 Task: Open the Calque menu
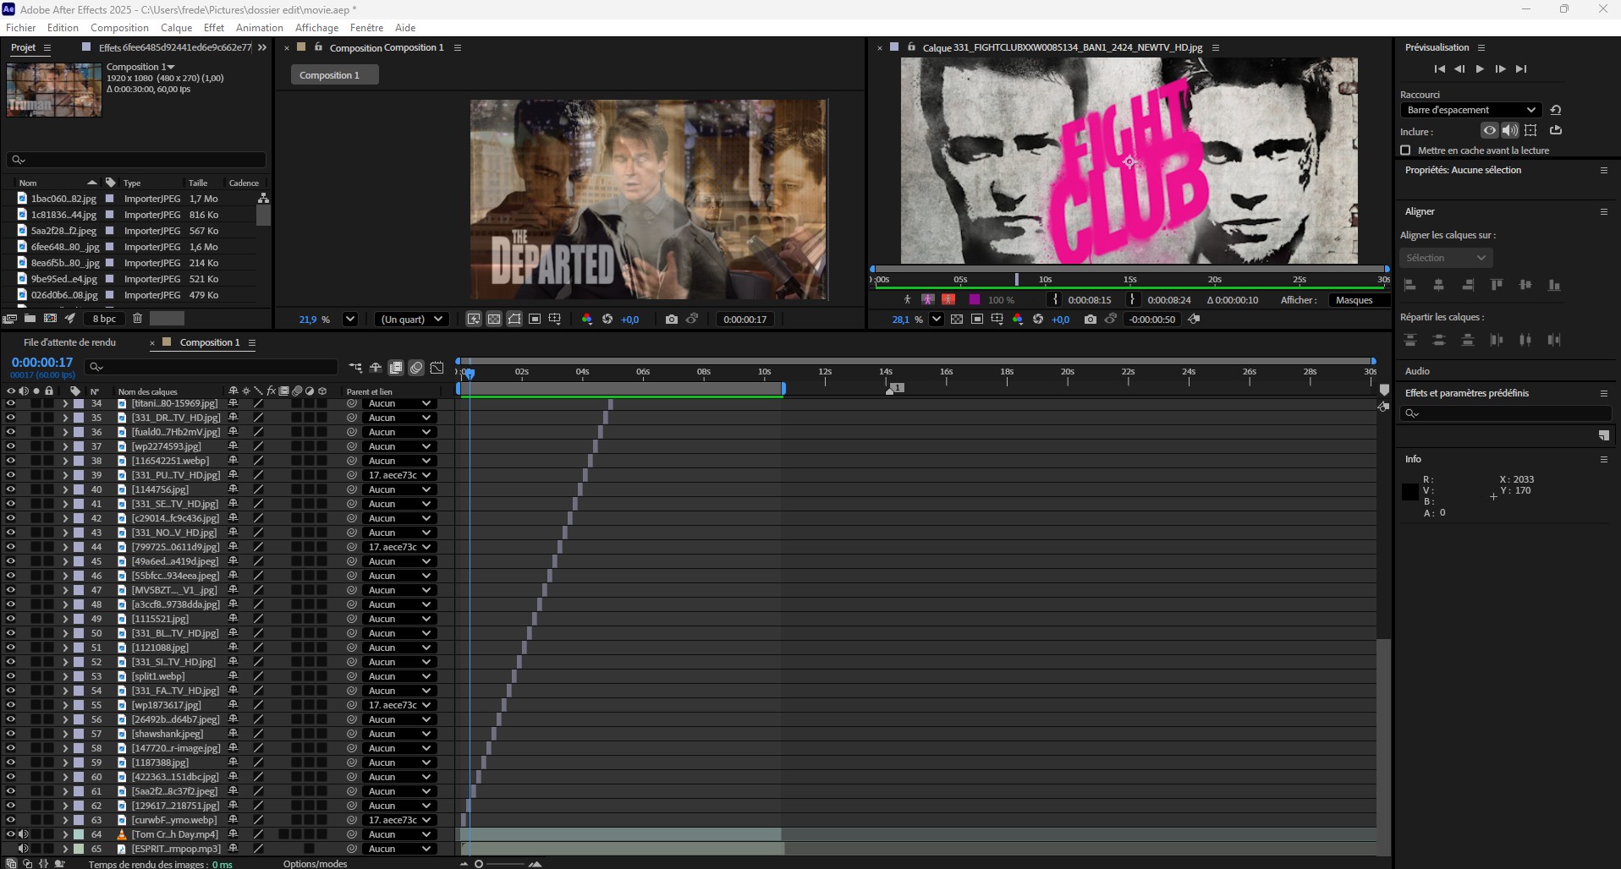point(176,28)
